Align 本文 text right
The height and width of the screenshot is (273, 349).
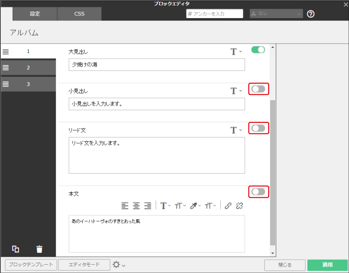point(147,205)
